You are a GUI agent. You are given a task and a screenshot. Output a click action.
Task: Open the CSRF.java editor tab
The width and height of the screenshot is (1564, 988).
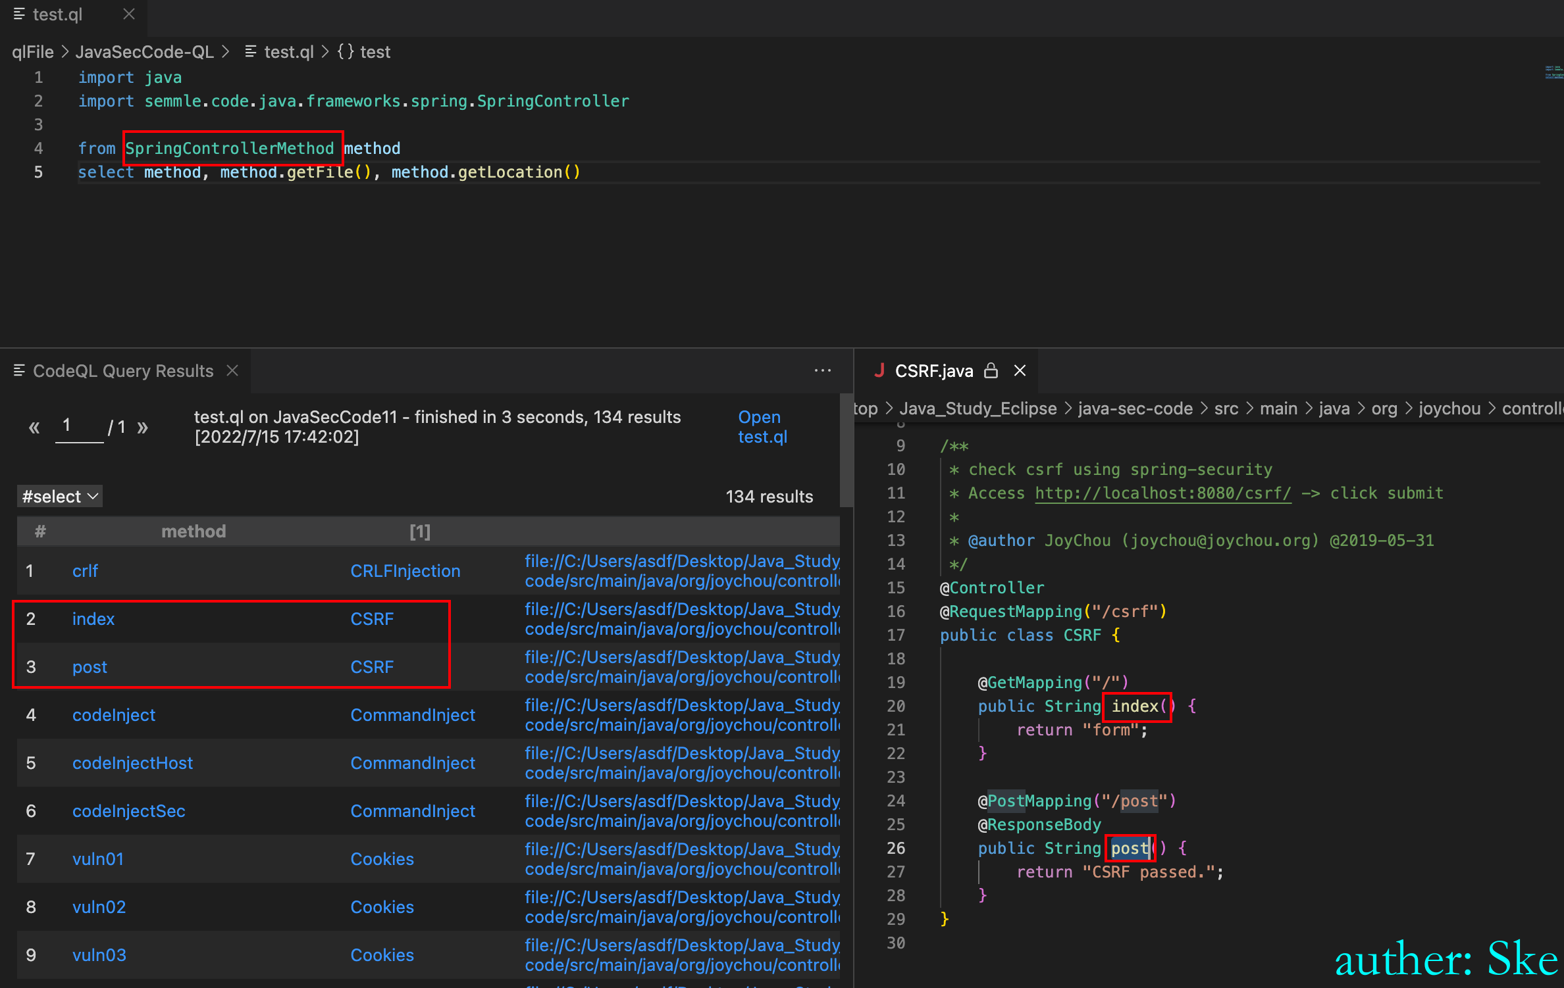coord(933,371)
